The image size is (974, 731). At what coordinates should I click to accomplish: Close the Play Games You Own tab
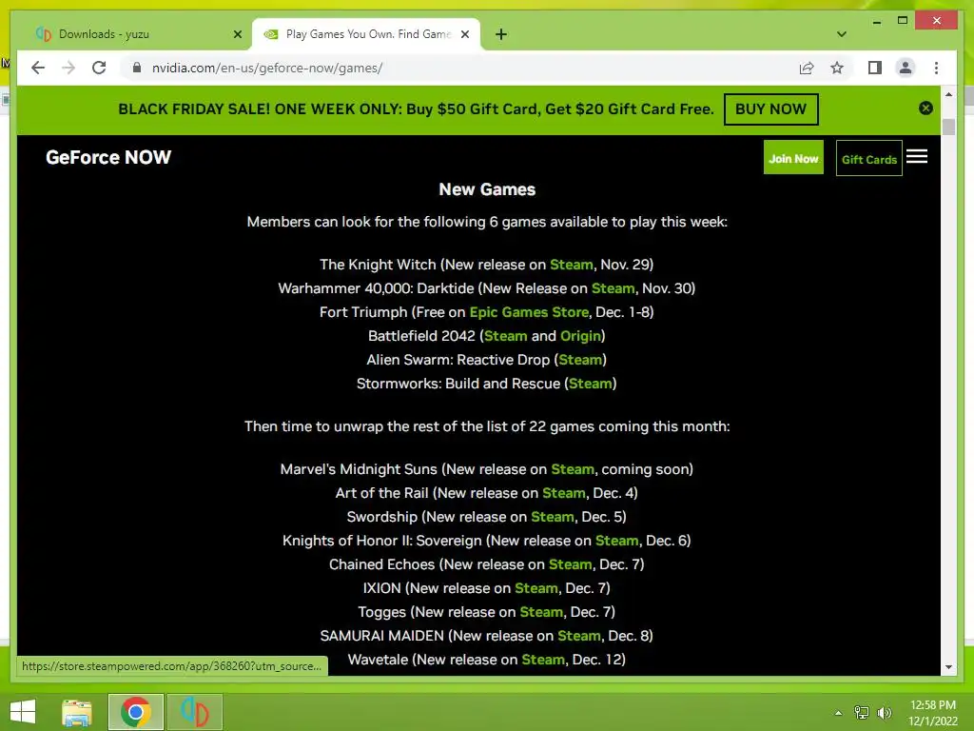click(464, 34)
